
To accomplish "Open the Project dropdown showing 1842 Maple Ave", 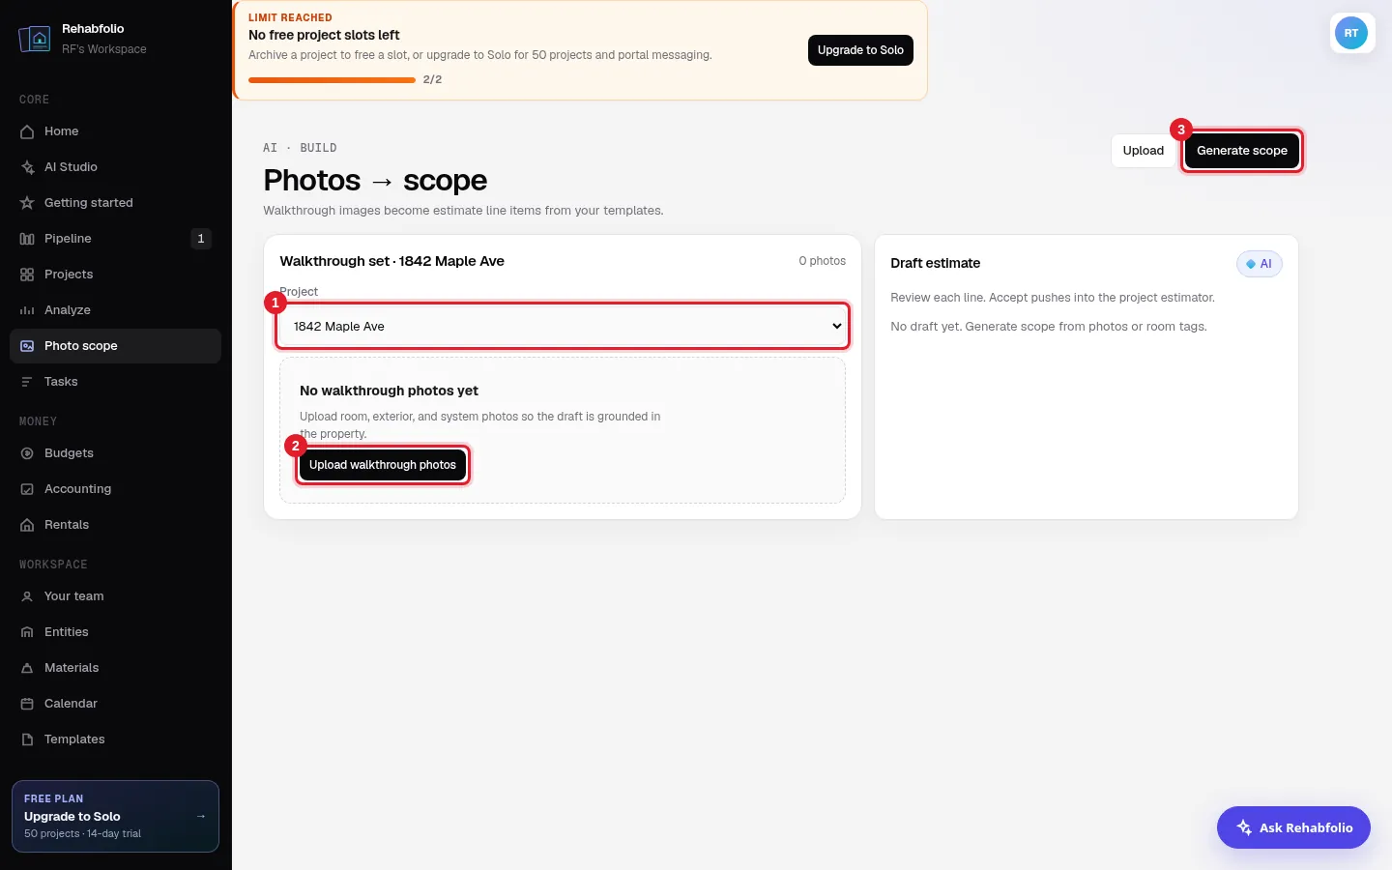I will pos(563,327).
